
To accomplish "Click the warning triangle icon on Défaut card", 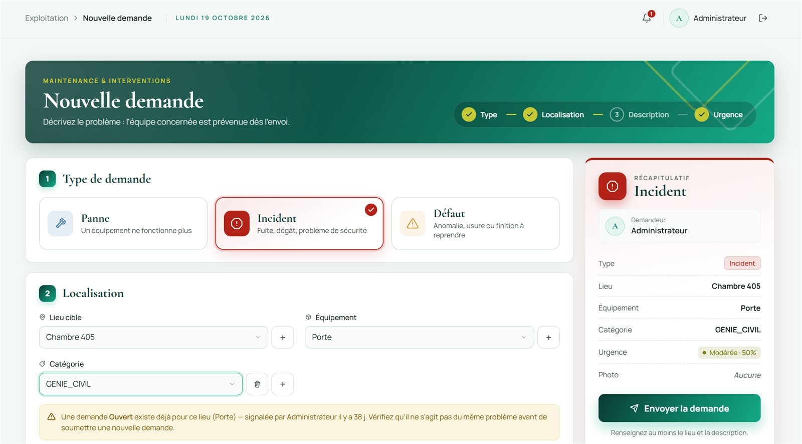I will [x=413, y=223].
